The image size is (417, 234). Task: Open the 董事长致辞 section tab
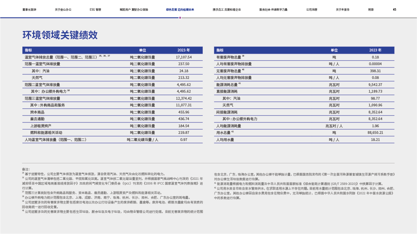tap(29, 9)
